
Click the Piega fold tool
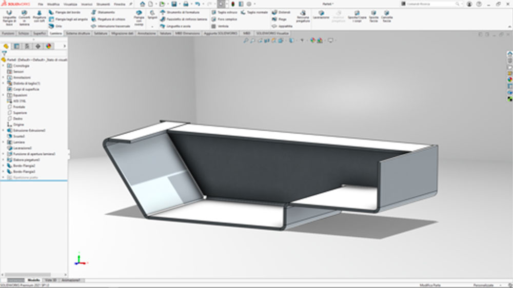[279, 19]
